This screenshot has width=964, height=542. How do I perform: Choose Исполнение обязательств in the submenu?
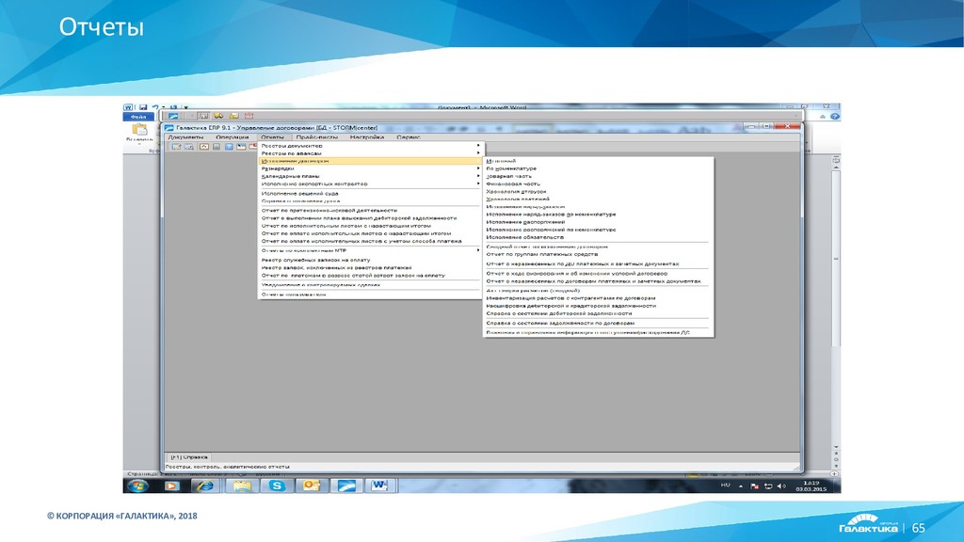point(598,237)
